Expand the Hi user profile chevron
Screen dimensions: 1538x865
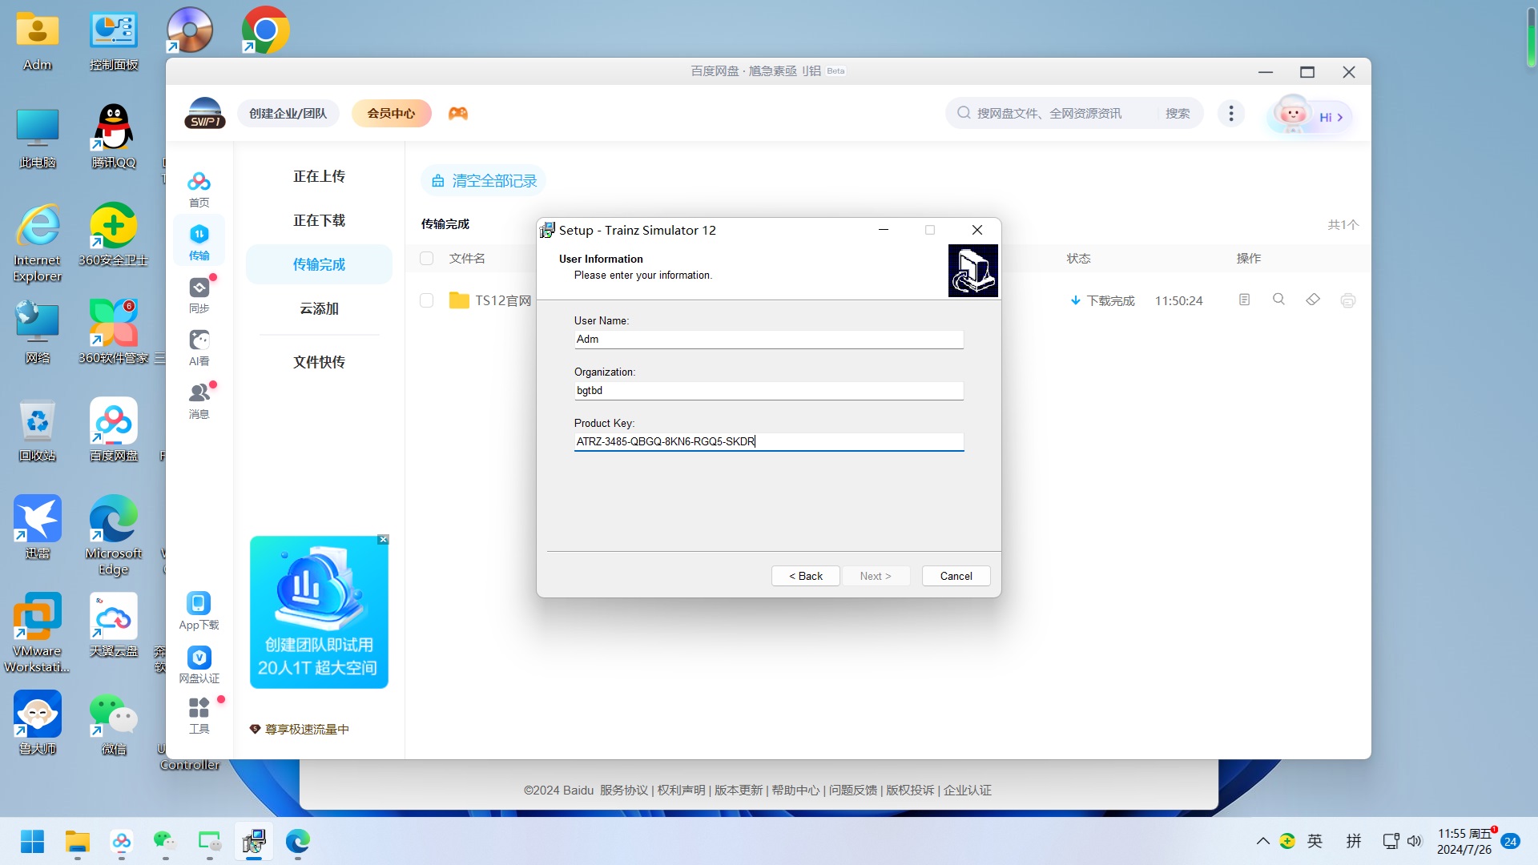click(x=1339, y=118)
